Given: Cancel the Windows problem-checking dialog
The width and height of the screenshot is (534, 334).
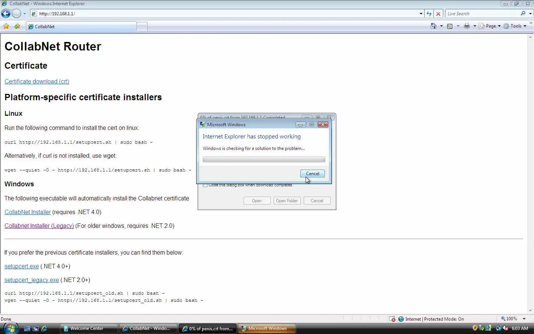Looking at the screenshot, I should [x=313, y=174].
